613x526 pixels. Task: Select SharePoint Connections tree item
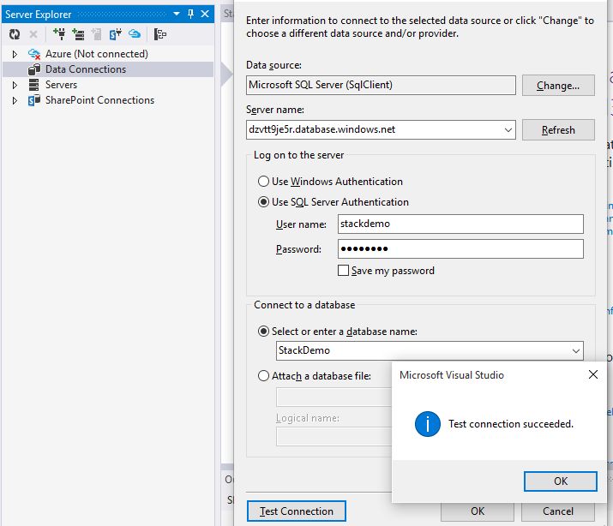99,100
